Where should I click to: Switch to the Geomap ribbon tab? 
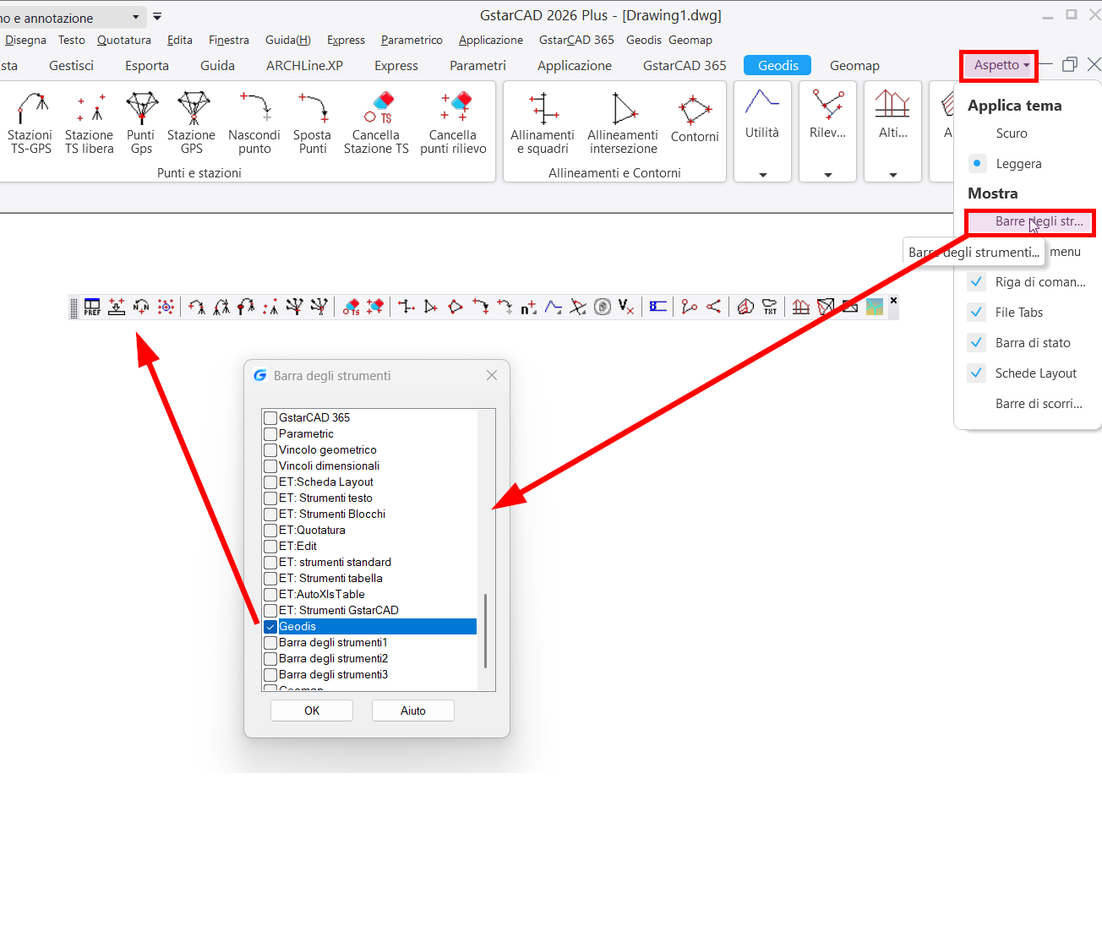tap(854, 66)
